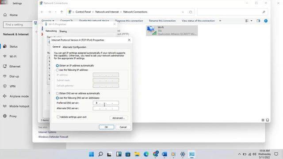Select the General tab in IPv4 properties
283x159 pixels.
56,47
